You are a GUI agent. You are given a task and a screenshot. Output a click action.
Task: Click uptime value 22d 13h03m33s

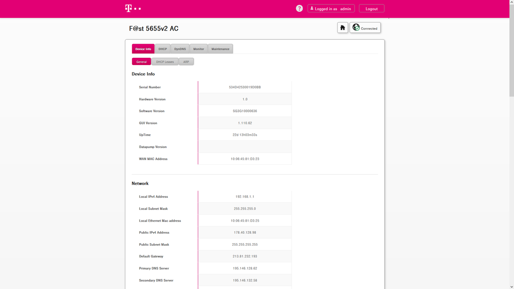tap(245, 135)
